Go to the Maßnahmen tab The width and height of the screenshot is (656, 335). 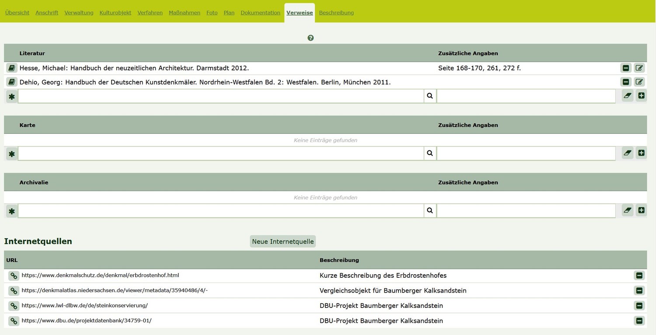[185, 13]
